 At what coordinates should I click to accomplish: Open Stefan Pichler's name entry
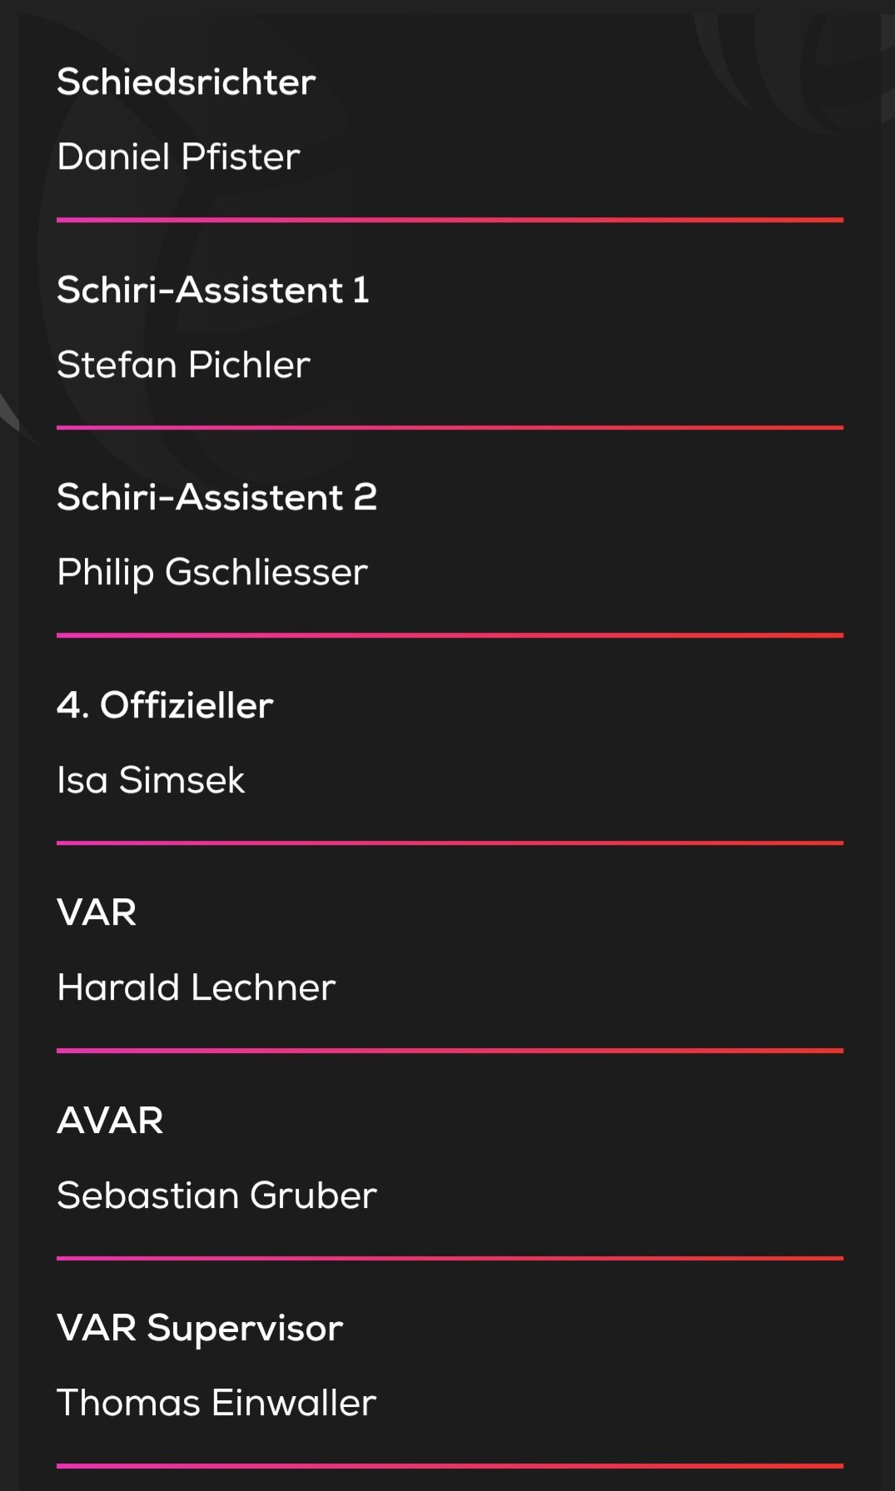tap(183, 365)
